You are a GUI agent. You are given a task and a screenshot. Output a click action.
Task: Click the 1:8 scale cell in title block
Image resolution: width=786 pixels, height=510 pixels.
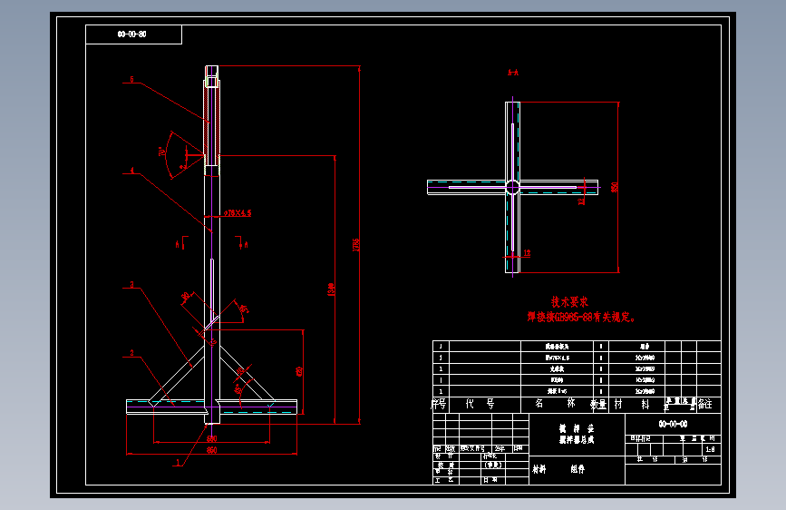coord(710,449)
